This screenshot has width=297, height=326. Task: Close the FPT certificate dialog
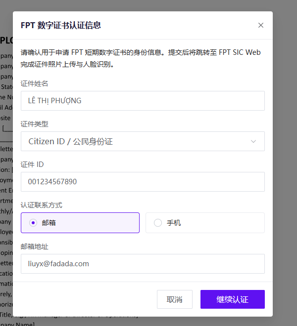(x=260, y=25)
